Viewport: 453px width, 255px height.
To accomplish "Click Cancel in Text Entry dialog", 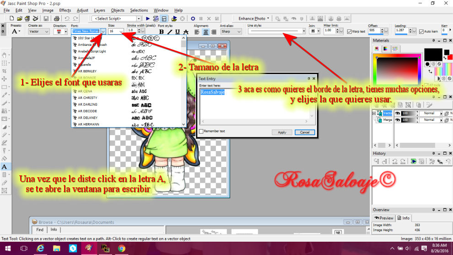I will (304, 132).
